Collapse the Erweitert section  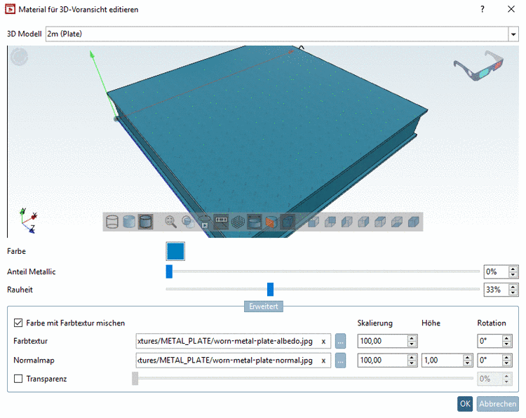point(264,306)
